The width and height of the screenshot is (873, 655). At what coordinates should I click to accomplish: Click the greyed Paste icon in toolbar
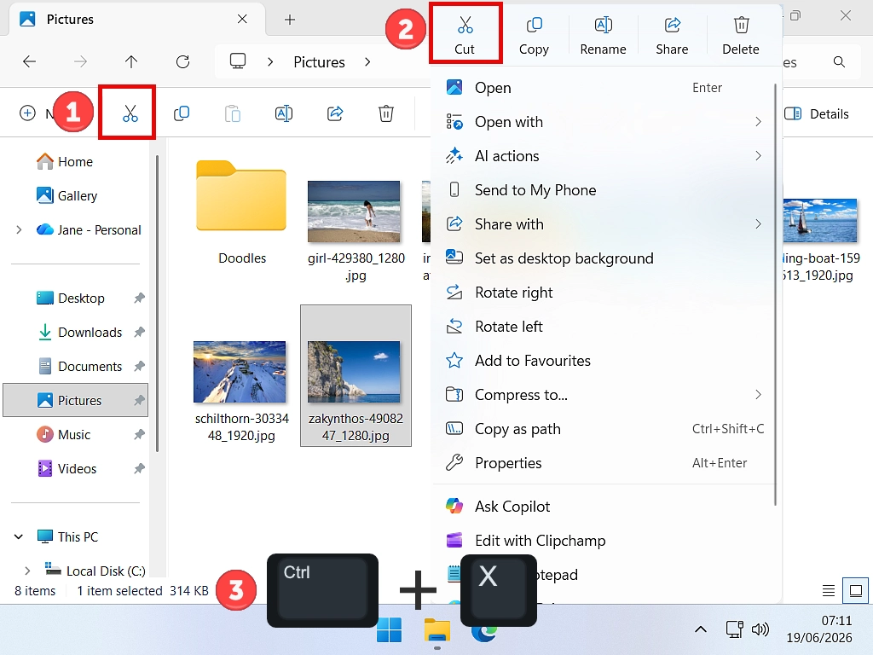point(233,113)
